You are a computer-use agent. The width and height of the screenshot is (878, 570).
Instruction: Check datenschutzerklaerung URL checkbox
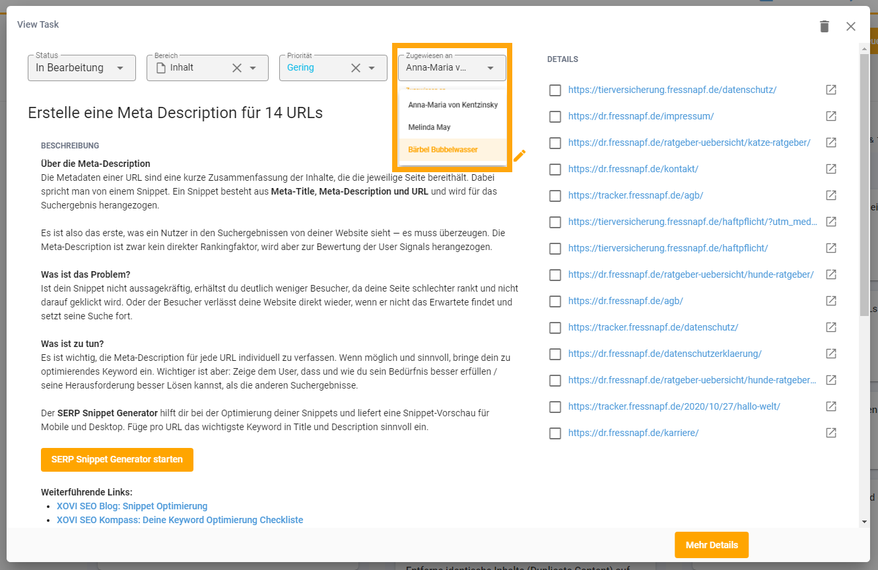click(x=555, y=354)
